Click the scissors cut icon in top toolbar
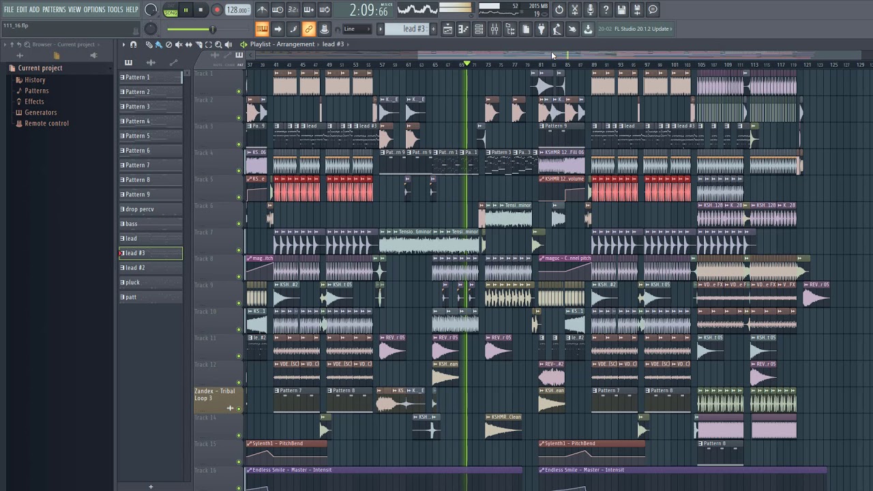 (x=575, y=10)
